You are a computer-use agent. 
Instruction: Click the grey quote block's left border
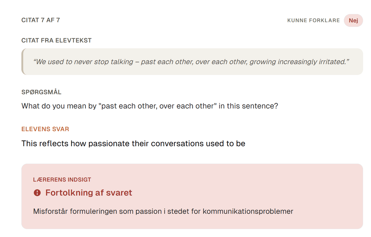[x=22, y=62]
